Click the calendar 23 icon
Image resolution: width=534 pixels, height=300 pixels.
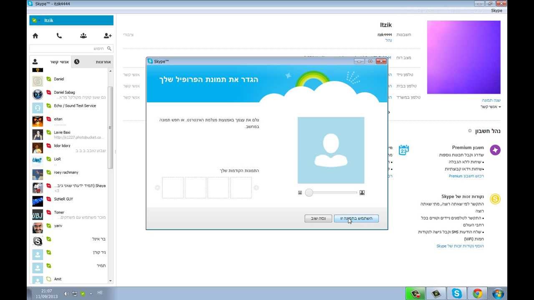[403, 150]
